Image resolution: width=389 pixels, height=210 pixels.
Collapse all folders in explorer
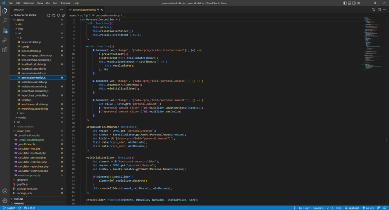(x=63, y=15)
